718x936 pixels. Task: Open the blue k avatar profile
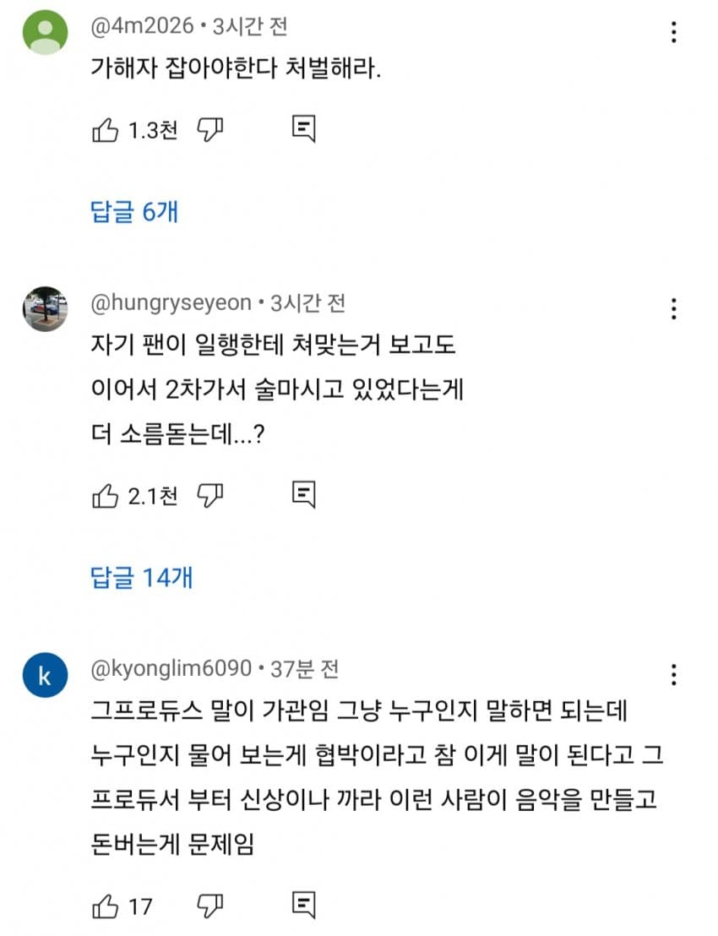pos(46,675)
